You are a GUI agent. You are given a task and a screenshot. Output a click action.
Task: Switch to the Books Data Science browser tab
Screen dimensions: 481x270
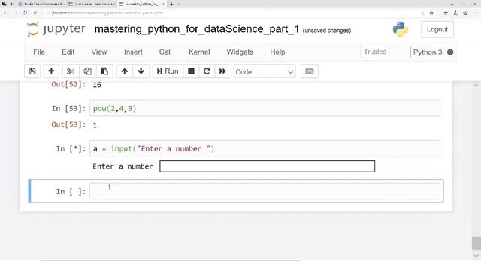[x=41, y=4]
